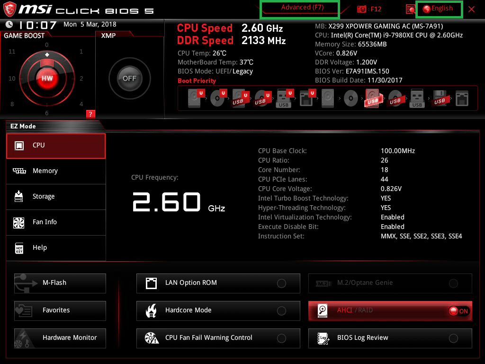The width and height of the screenshot is (485, 364).
Task: Click the red question mark help icon
Action: tap(90, 114)
